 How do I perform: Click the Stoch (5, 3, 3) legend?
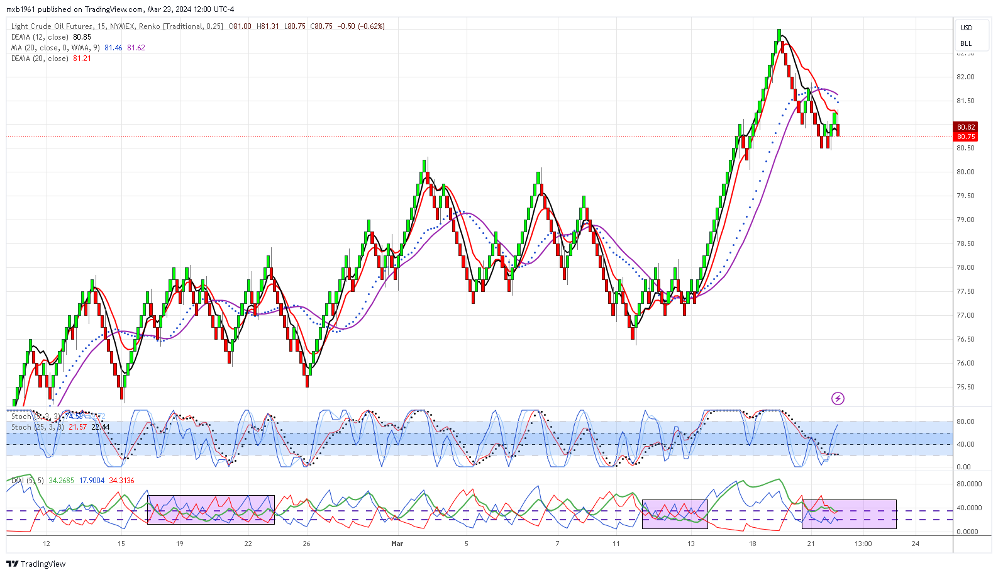click(36, 416)
